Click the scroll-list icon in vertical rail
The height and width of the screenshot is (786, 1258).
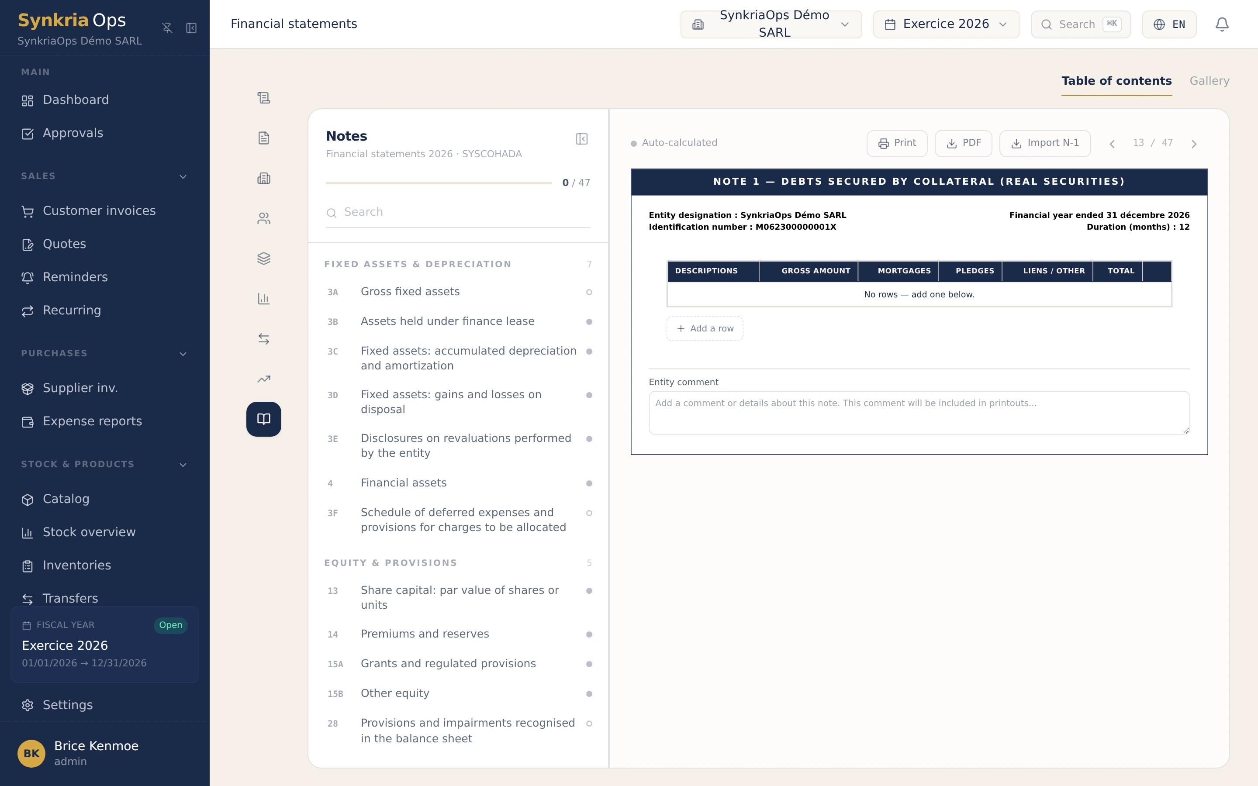[x=263, y=98]
